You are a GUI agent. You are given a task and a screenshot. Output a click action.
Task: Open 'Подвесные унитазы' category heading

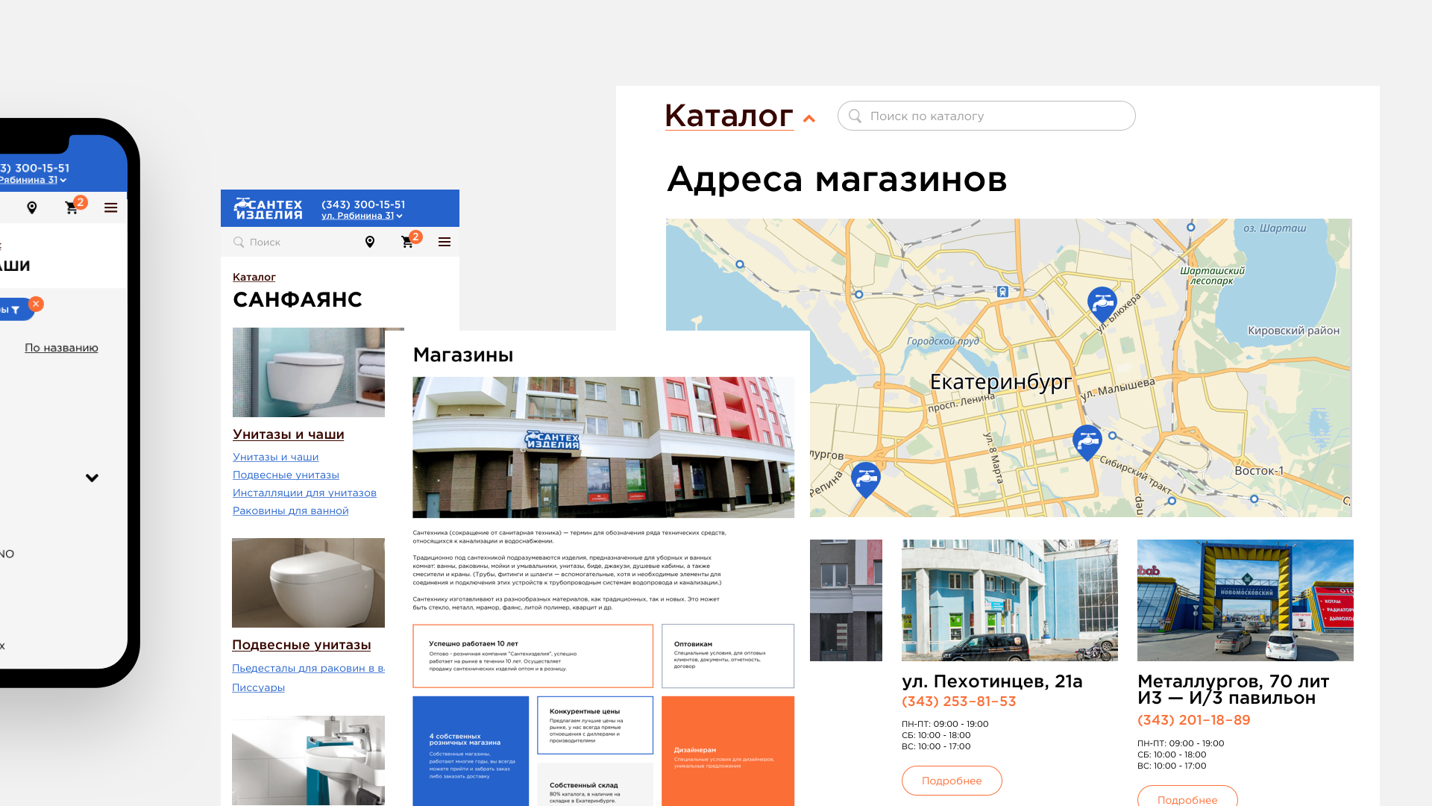point(301,645)
